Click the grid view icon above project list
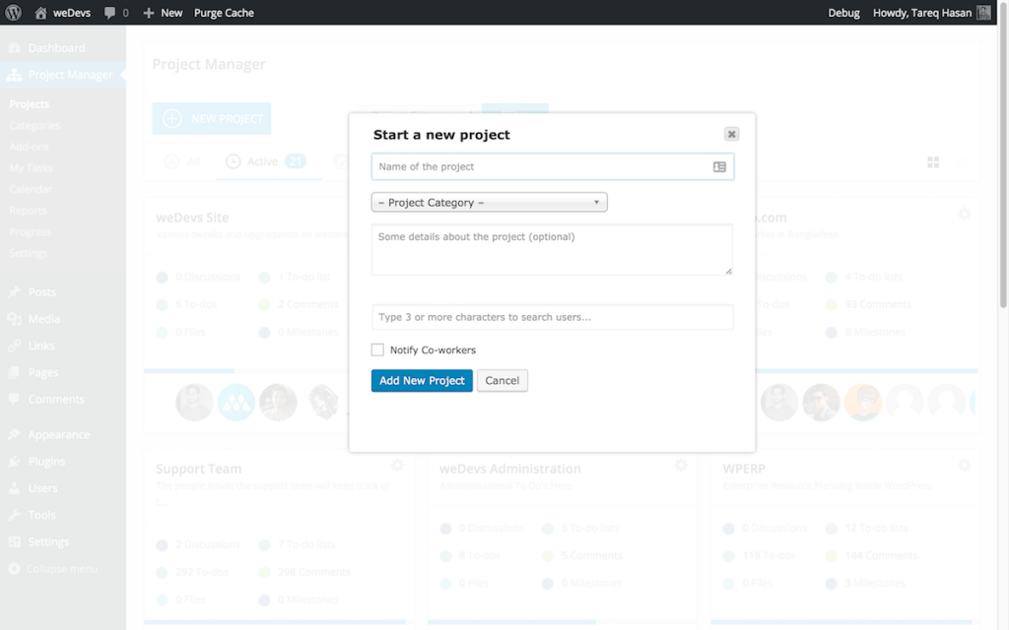 point(933,161)
